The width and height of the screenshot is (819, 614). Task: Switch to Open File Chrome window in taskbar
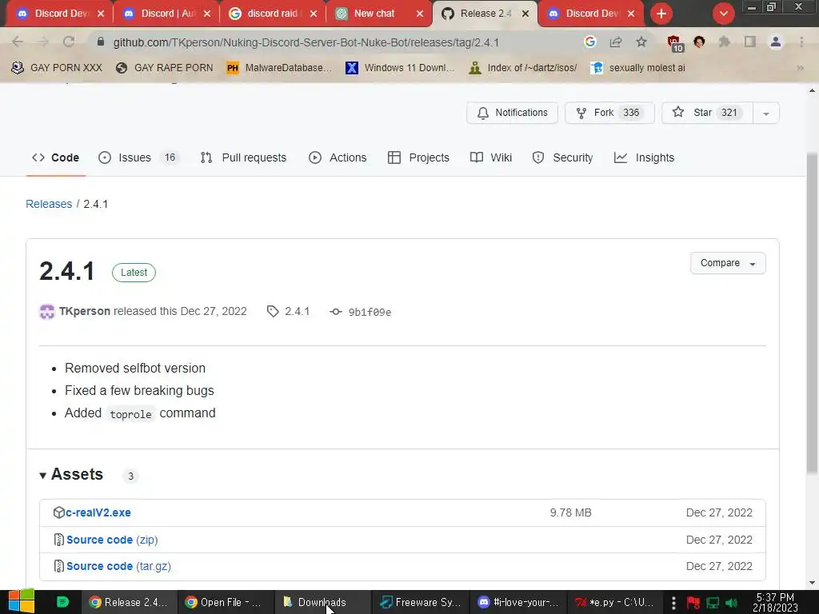(225, 602)
